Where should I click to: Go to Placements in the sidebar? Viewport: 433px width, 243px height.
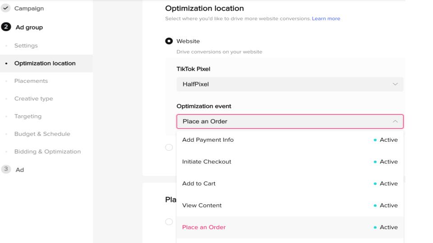(x=31, y=81)
